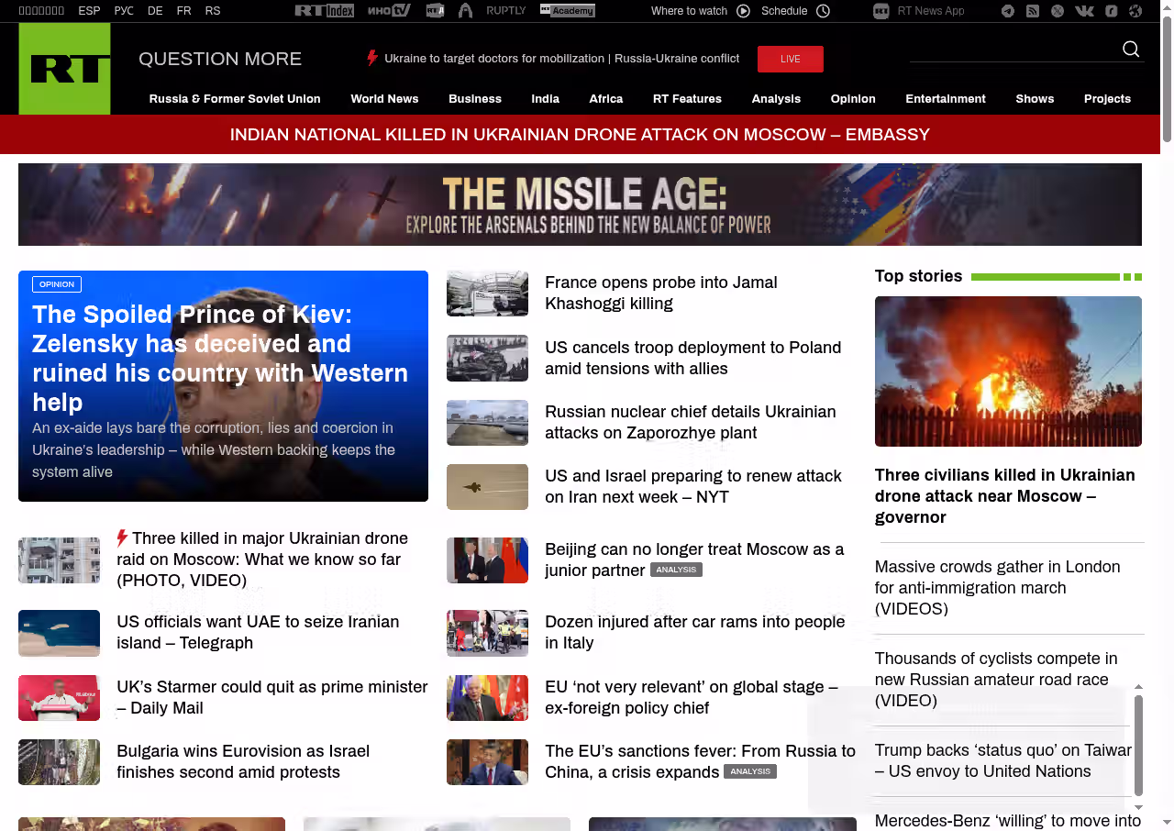1174x831 pixels.
Task: Open The Missile Age banner
Action: click(x=580, y=205)
